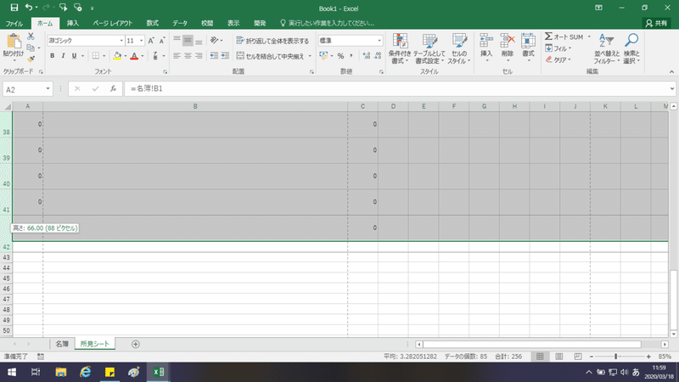
Task: Switch to the データ ribbon tab
Action: pyautogui.click(x=180, y=23)
